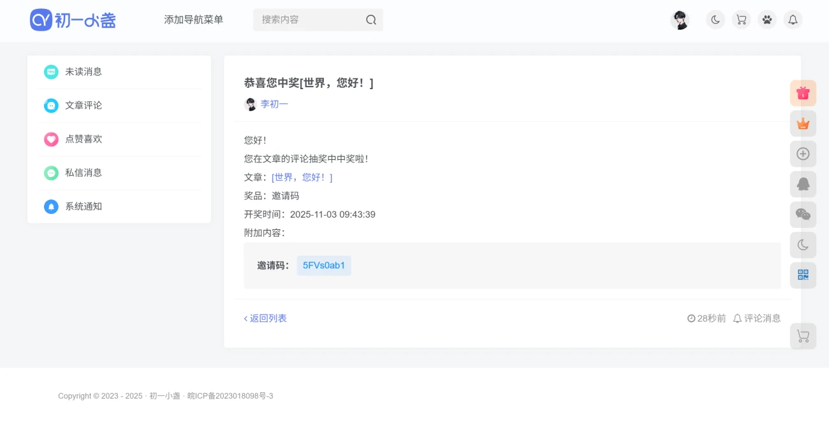Open the 文章评论 message section
829x426 pixels.
coord(82,105)
